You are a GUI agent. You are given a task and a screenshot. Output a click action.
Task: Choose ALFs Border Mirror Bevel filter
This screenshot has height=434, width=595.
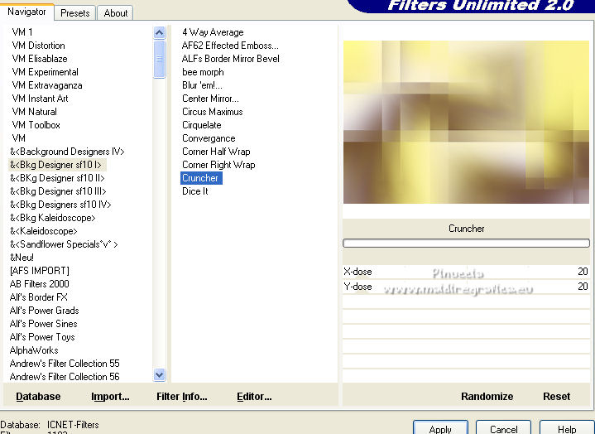231,59
